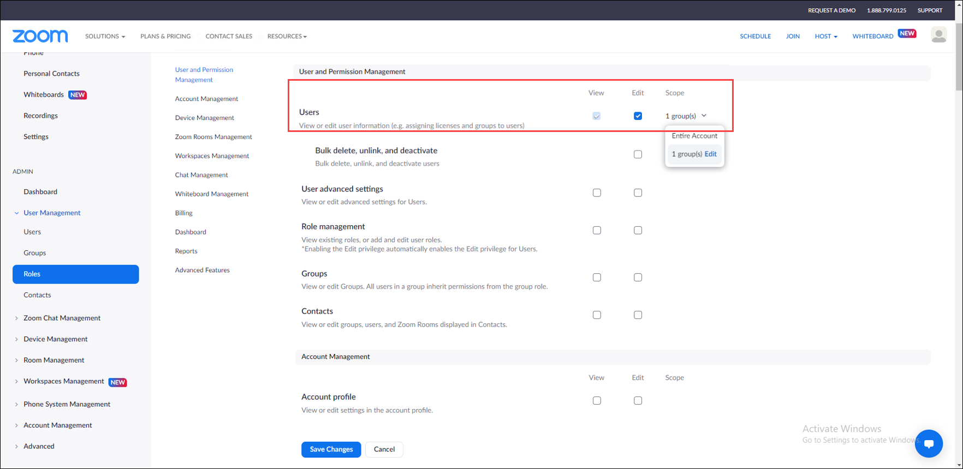Click the Cancel button

pyautogui.click(x=384, y=449)
